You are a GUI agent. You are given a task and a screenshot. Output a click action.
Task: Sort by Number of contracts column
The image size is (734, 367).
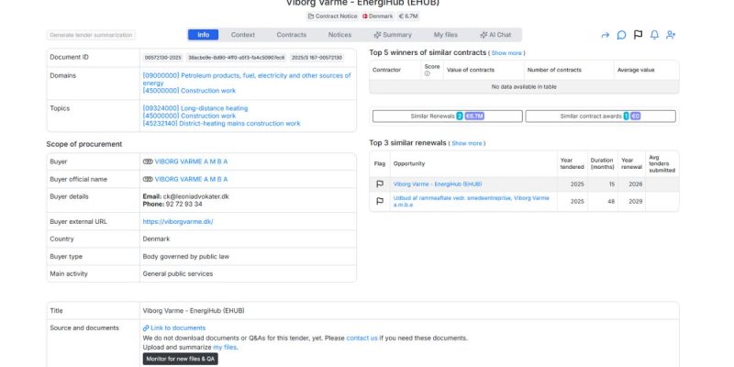(554, 71)
